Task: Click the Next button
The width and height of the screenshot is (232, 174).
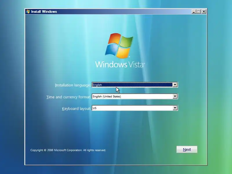Action: [187, 149]
